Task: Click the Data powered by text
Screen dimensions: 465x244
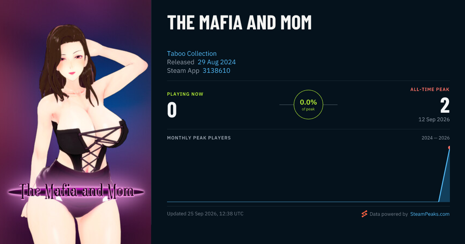Action: coord(389,214)
